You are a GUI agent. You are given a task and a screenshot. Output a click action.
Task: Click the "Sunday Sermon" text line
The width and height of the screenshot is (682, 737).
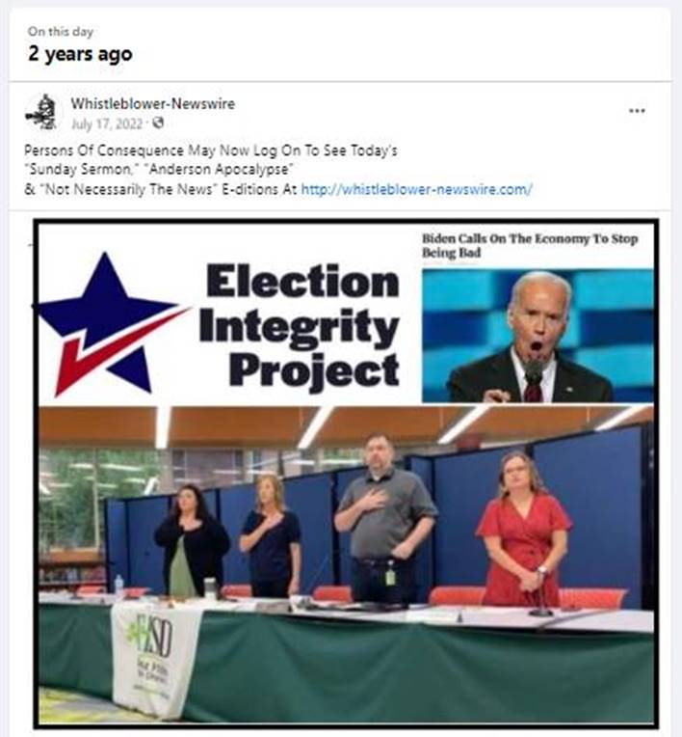tap(159, 169)
